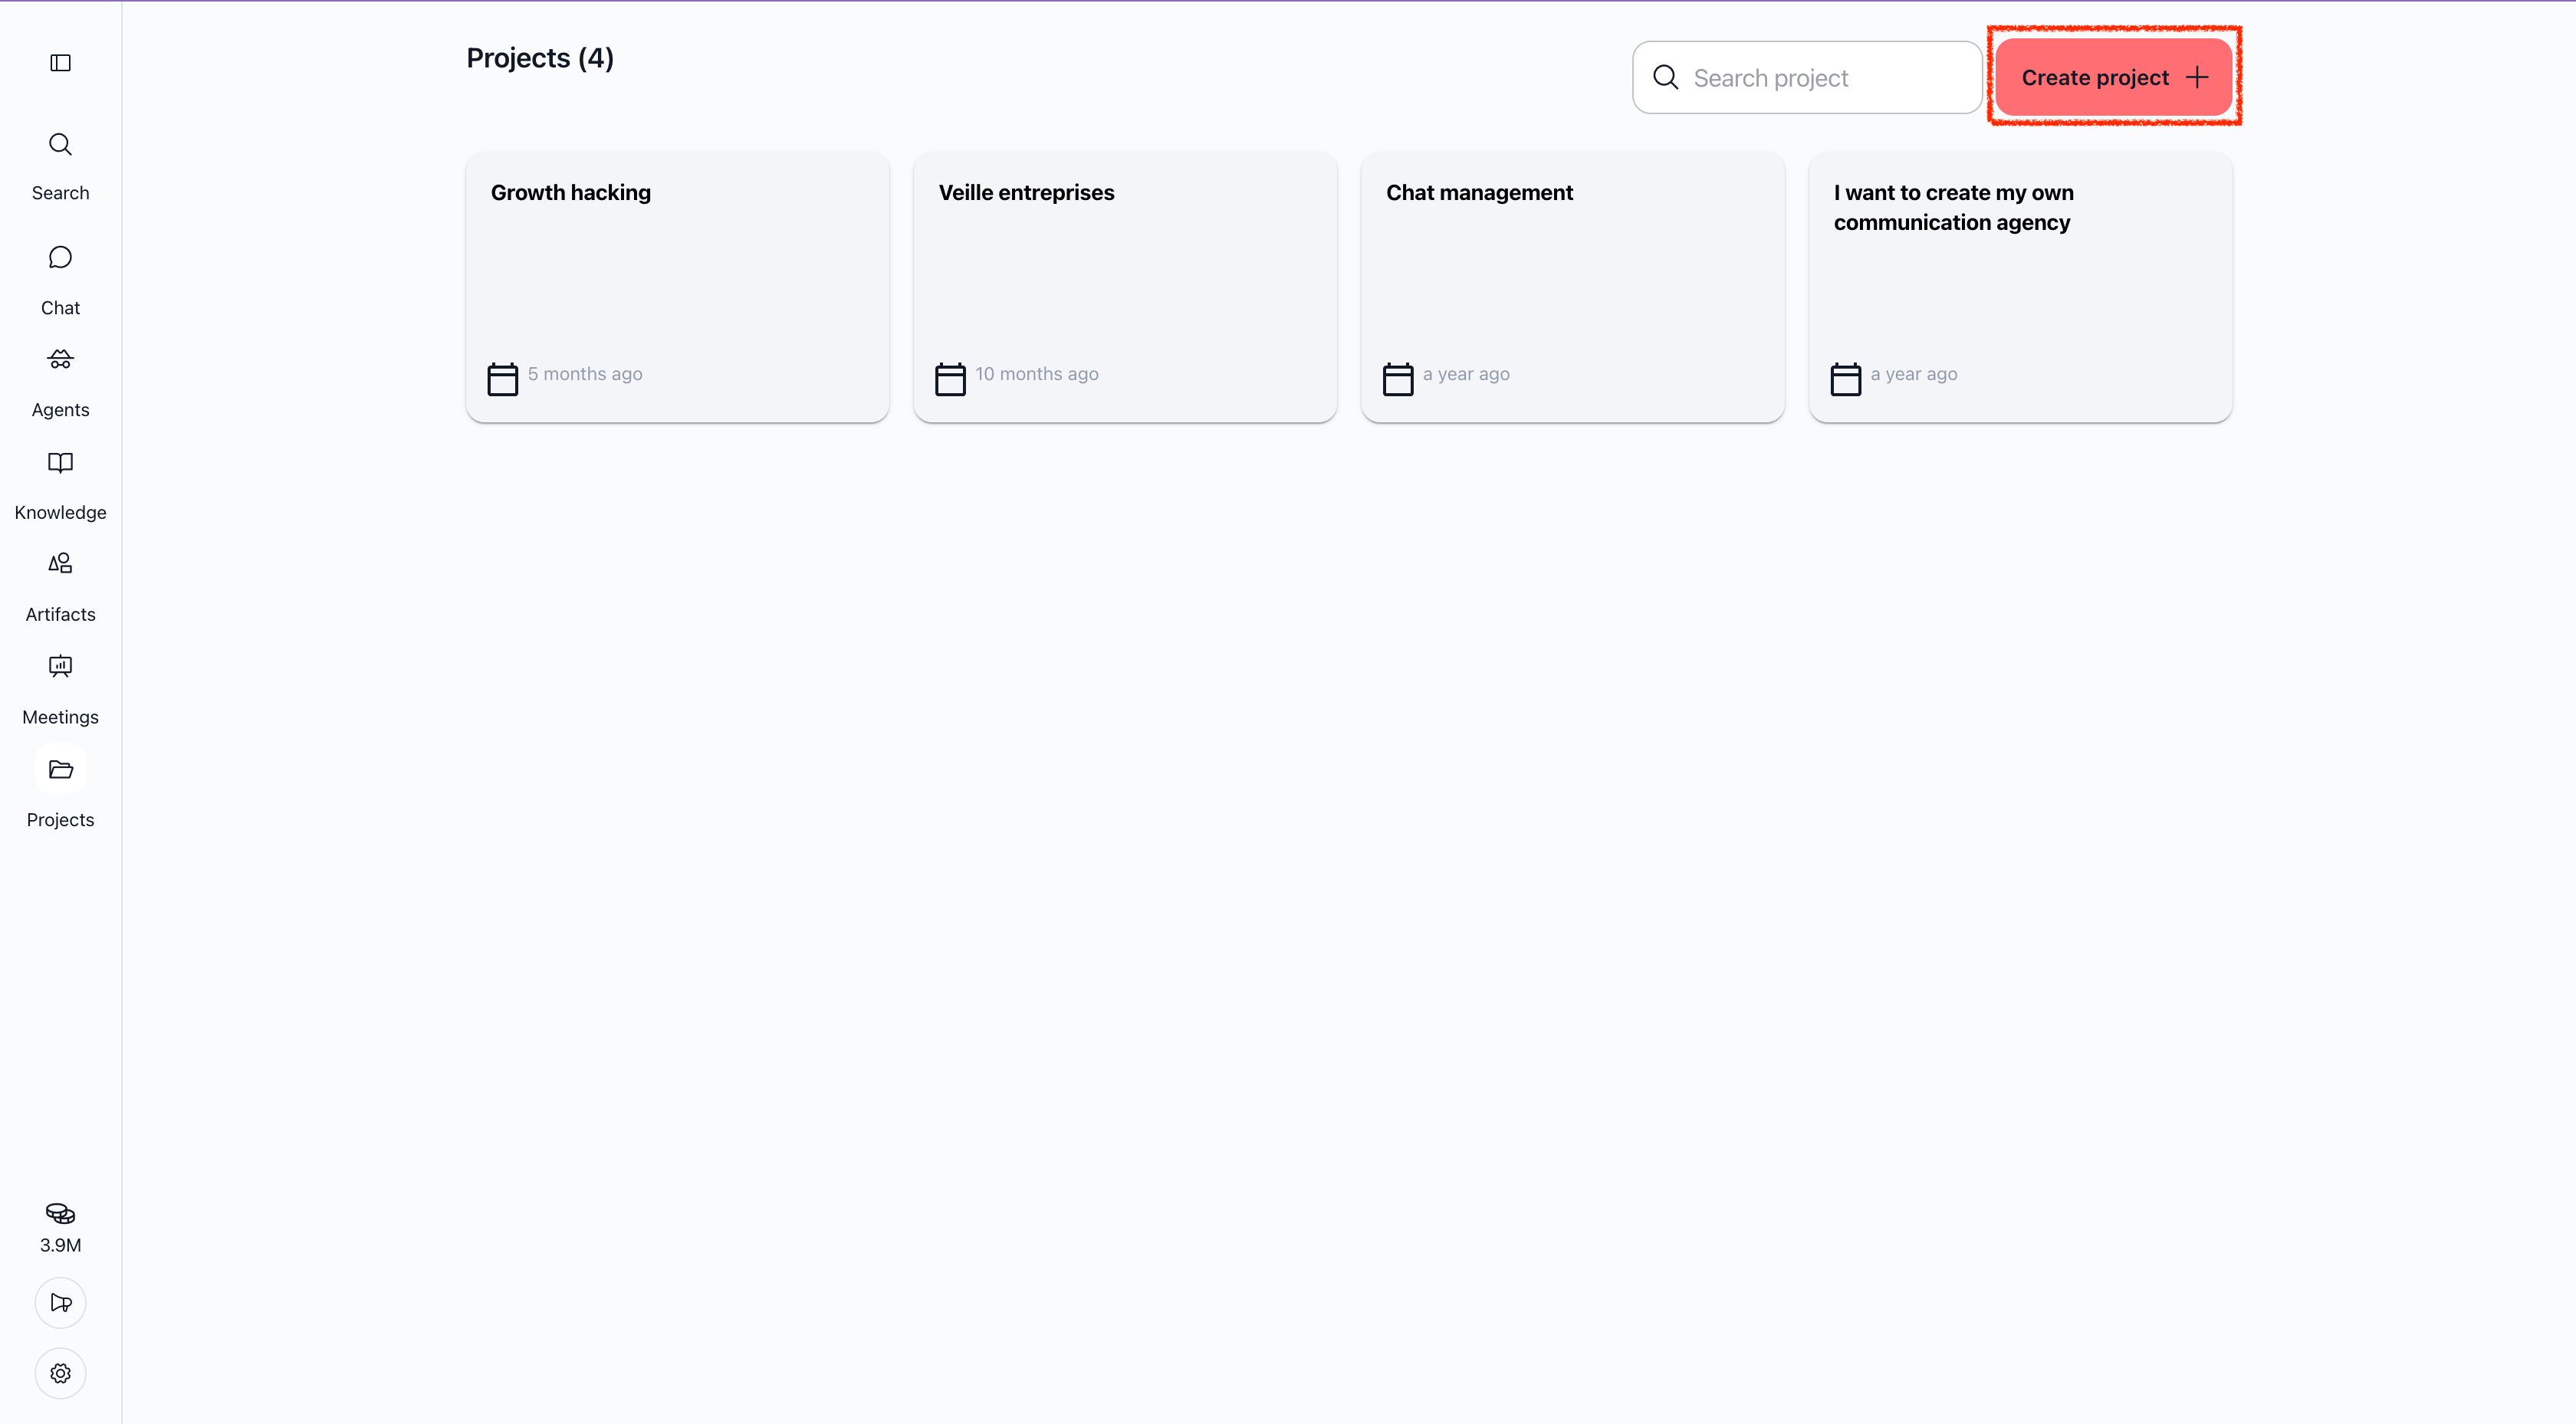
Task: Click the Artifacts label in sidebar
Action: [60, 614]
